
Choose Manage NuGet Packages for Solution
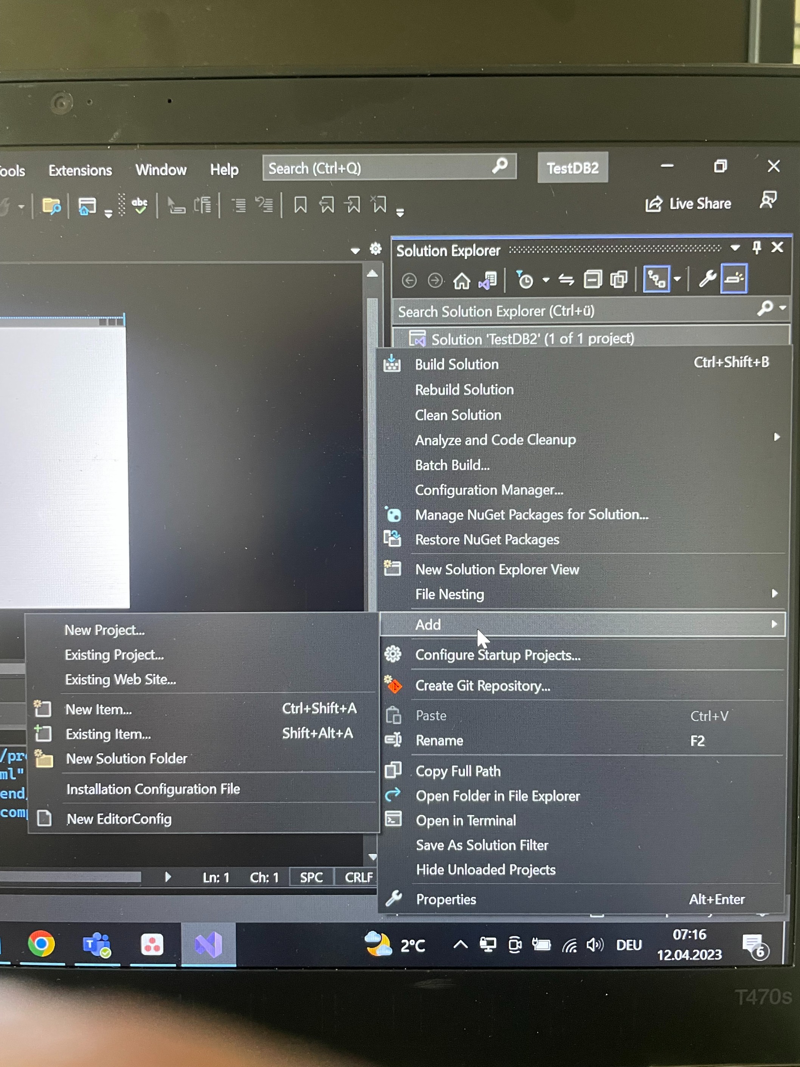pos(532,515)
